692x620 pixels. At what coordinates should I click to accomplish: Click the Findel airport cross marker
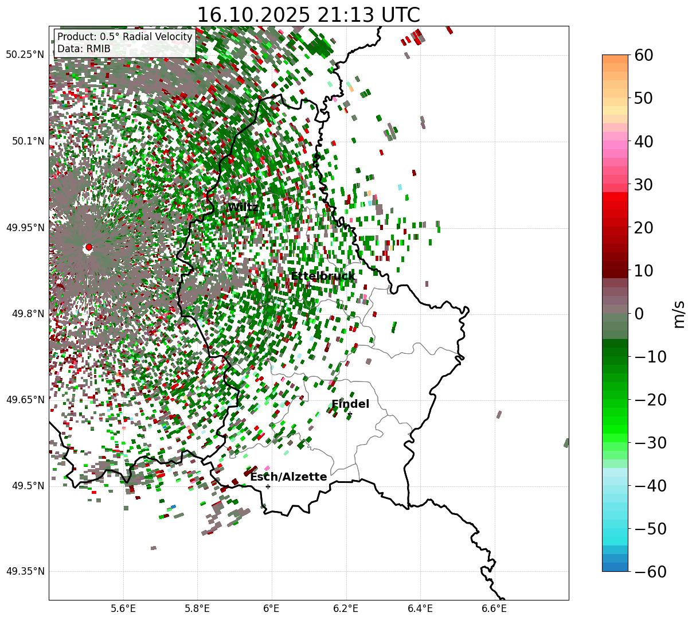pyautogui.click(x=350, y=414)
